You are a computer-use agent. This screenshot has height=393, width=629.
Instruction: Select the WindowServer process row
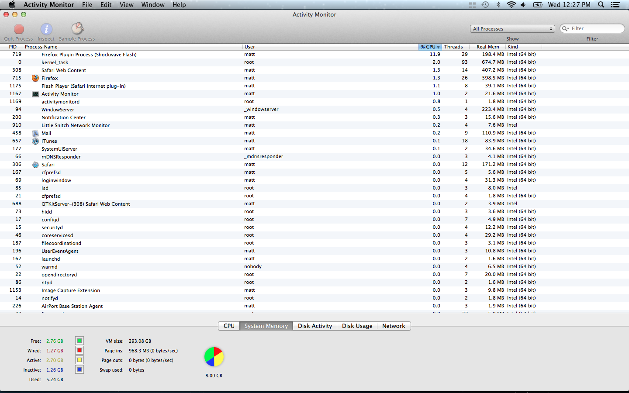point(314,110)
